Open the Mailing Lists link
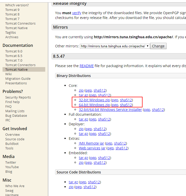 coord(15,111)
